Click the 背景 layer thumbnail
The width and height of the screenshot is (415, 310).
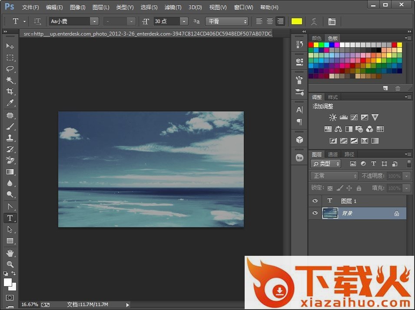(x=331, y=213)
